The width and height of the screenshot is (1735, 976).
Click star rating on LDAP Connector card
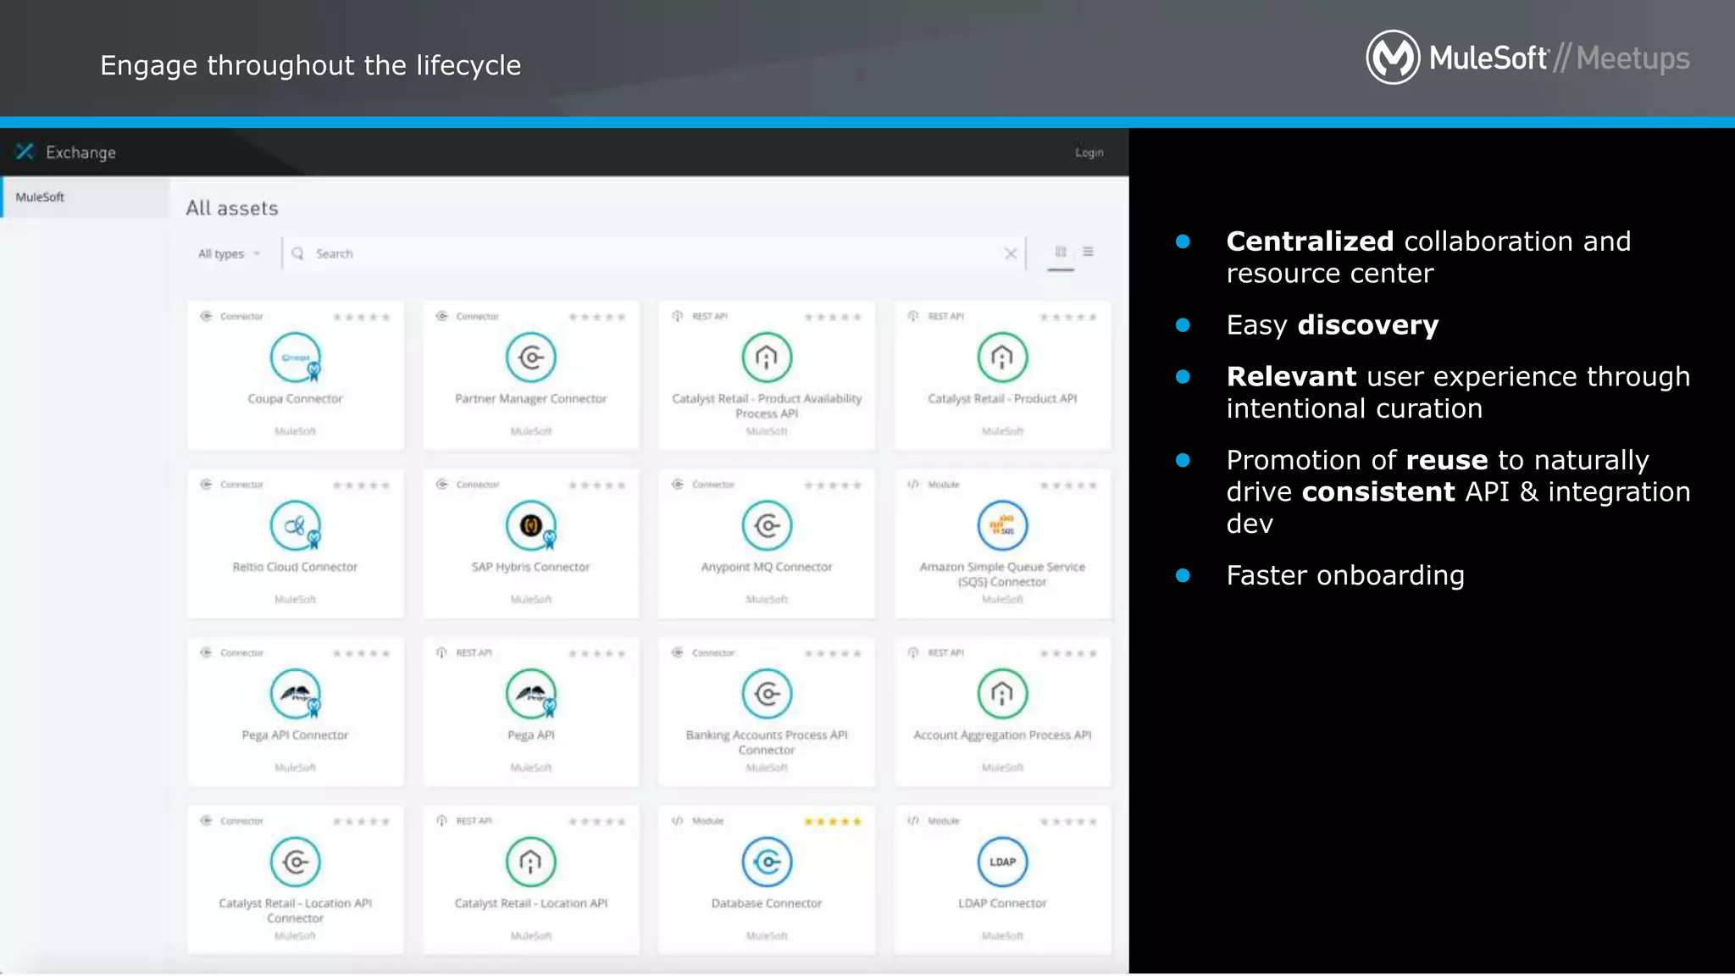(x=1068, y=822)
